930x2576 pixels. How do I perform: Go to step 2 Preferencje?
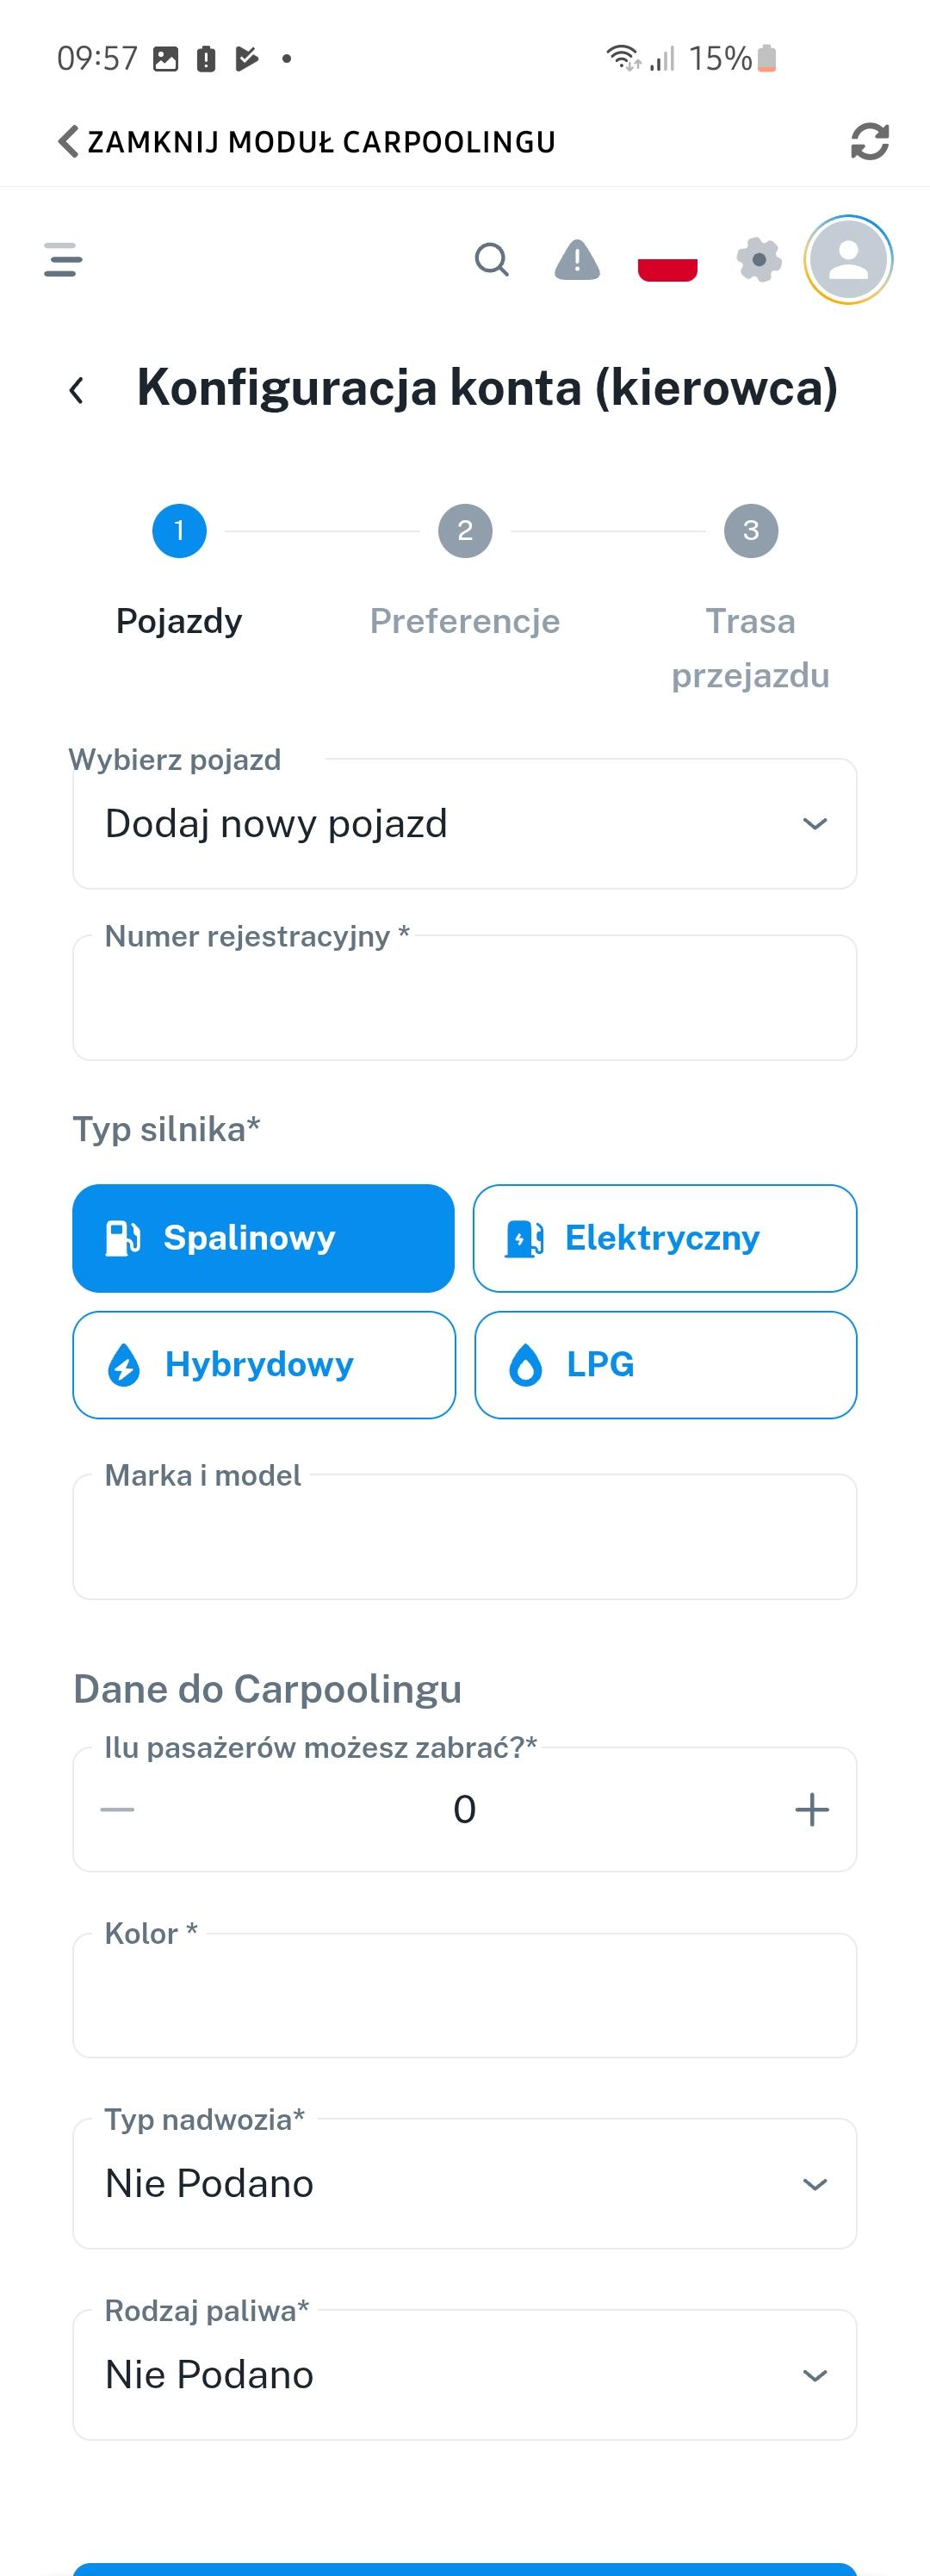(465, 531)
